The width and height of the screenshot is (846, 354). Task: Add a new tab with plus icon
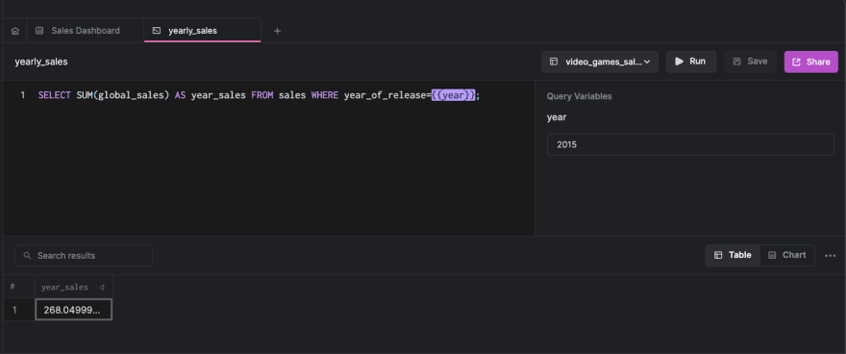coord(277,31)
